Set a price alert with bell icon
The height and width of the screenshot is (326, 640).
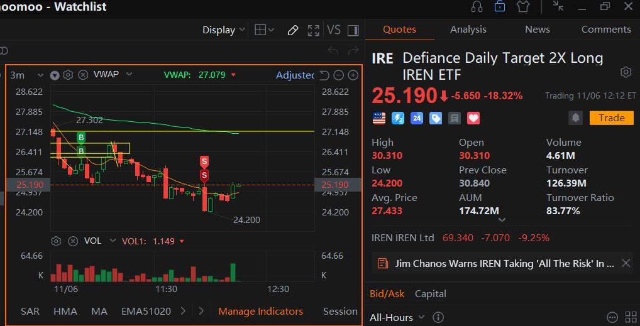(575, 118)
